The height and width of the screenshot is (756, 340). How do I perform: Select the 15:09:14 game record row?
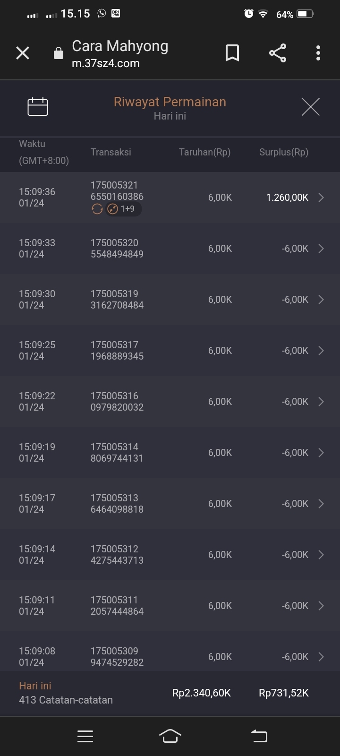(x=170, y=555)
